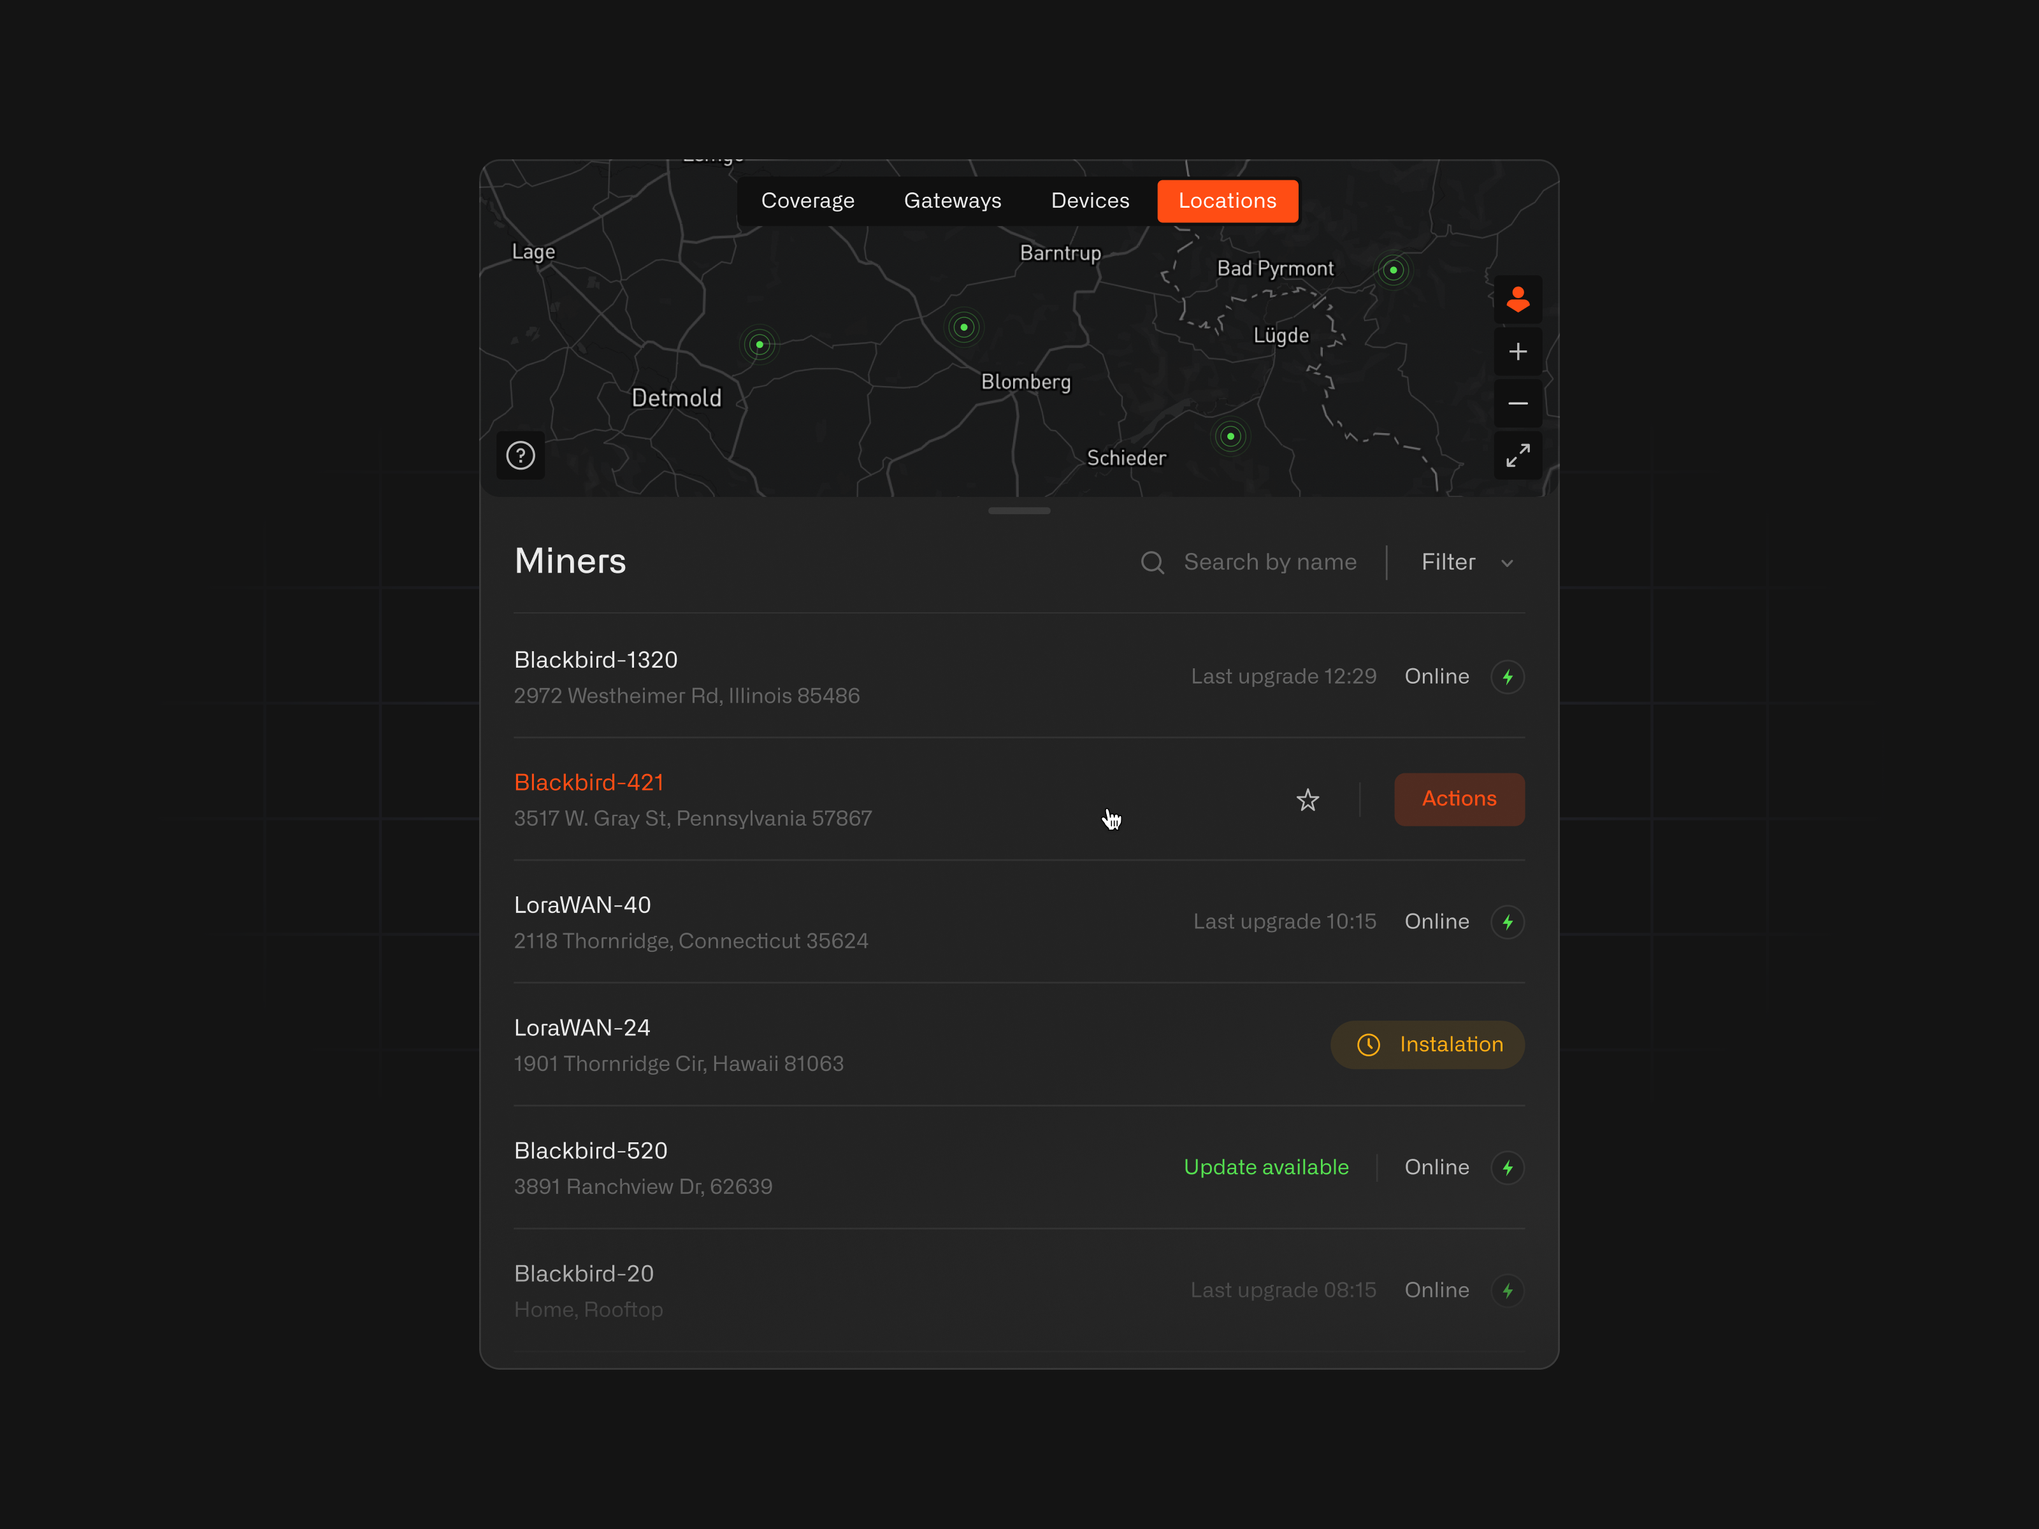
Task: Expand the map to fullscreen view
Action: [x=1518, y=456]
